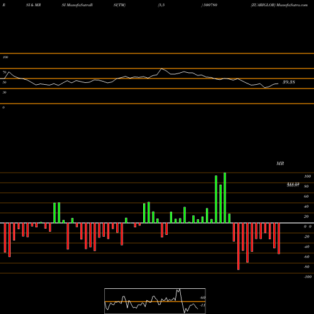314x314 pixels.
Task: Click the RSI axis label '50'
Action: pos(4,82)
